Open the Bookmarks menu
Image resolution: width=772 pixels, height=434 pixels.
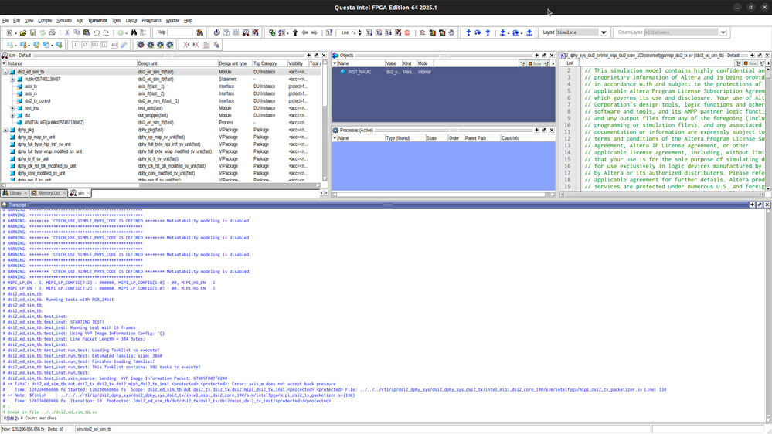pyautogui.click(x=151, y=21)
